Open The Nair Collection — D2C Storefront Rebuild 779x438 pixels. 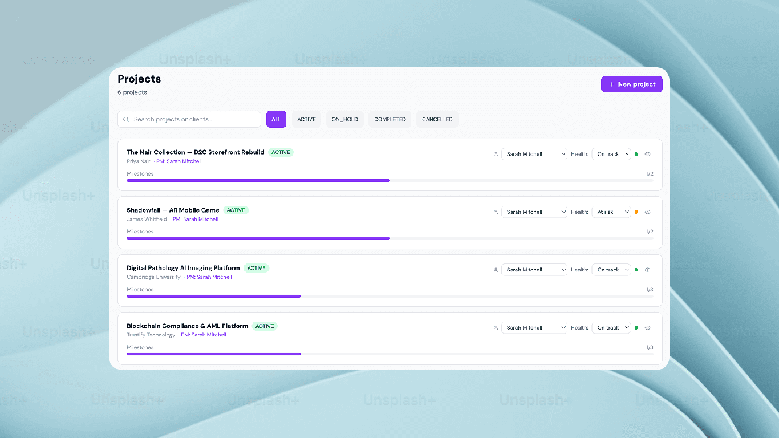tap(196, 152)
